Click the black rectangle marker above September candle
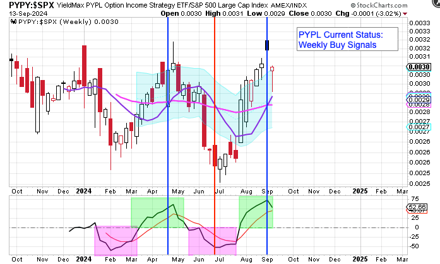440x264 pixels. (268, 45)
